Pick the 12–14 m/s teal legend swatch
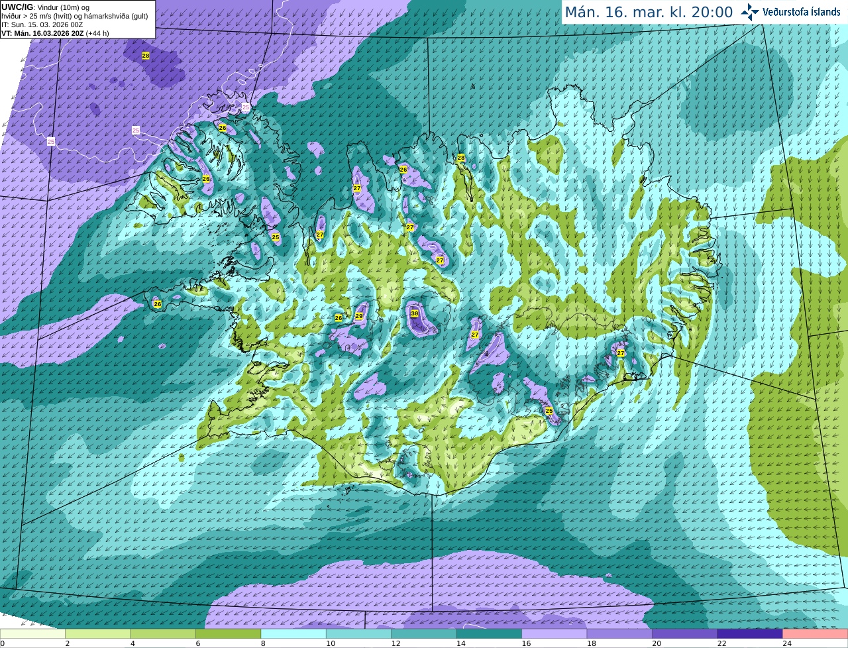Image resolution: width=848 pixels, height=648 pixels. point(424,633)
